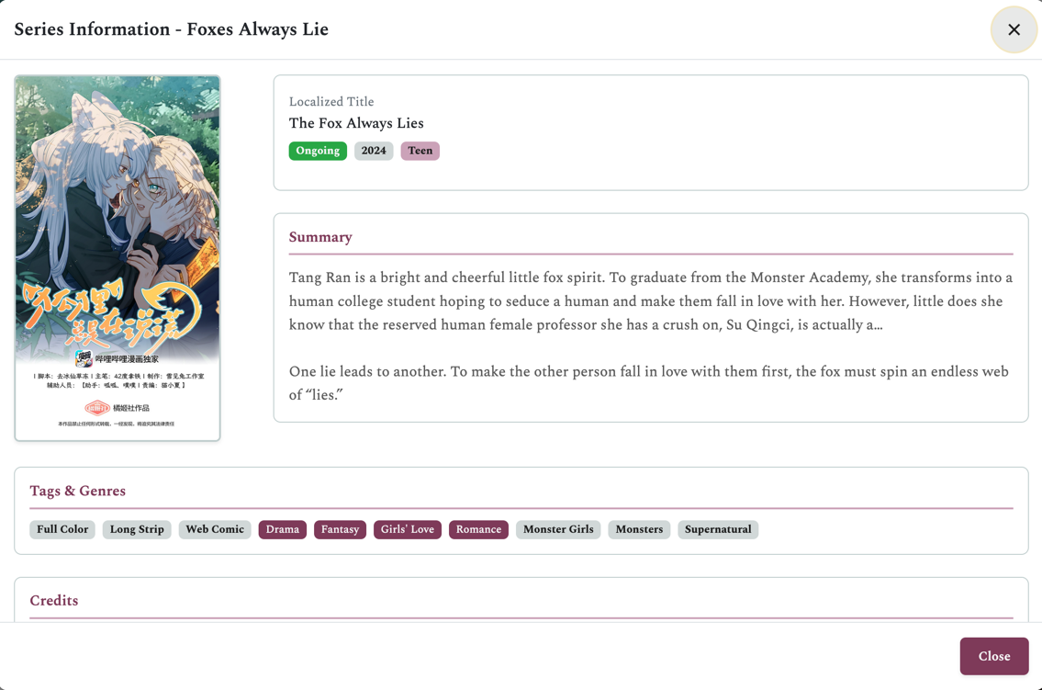Select the Drama genre chip
This screenshot has width=1042, height=690.
(283, 529)
